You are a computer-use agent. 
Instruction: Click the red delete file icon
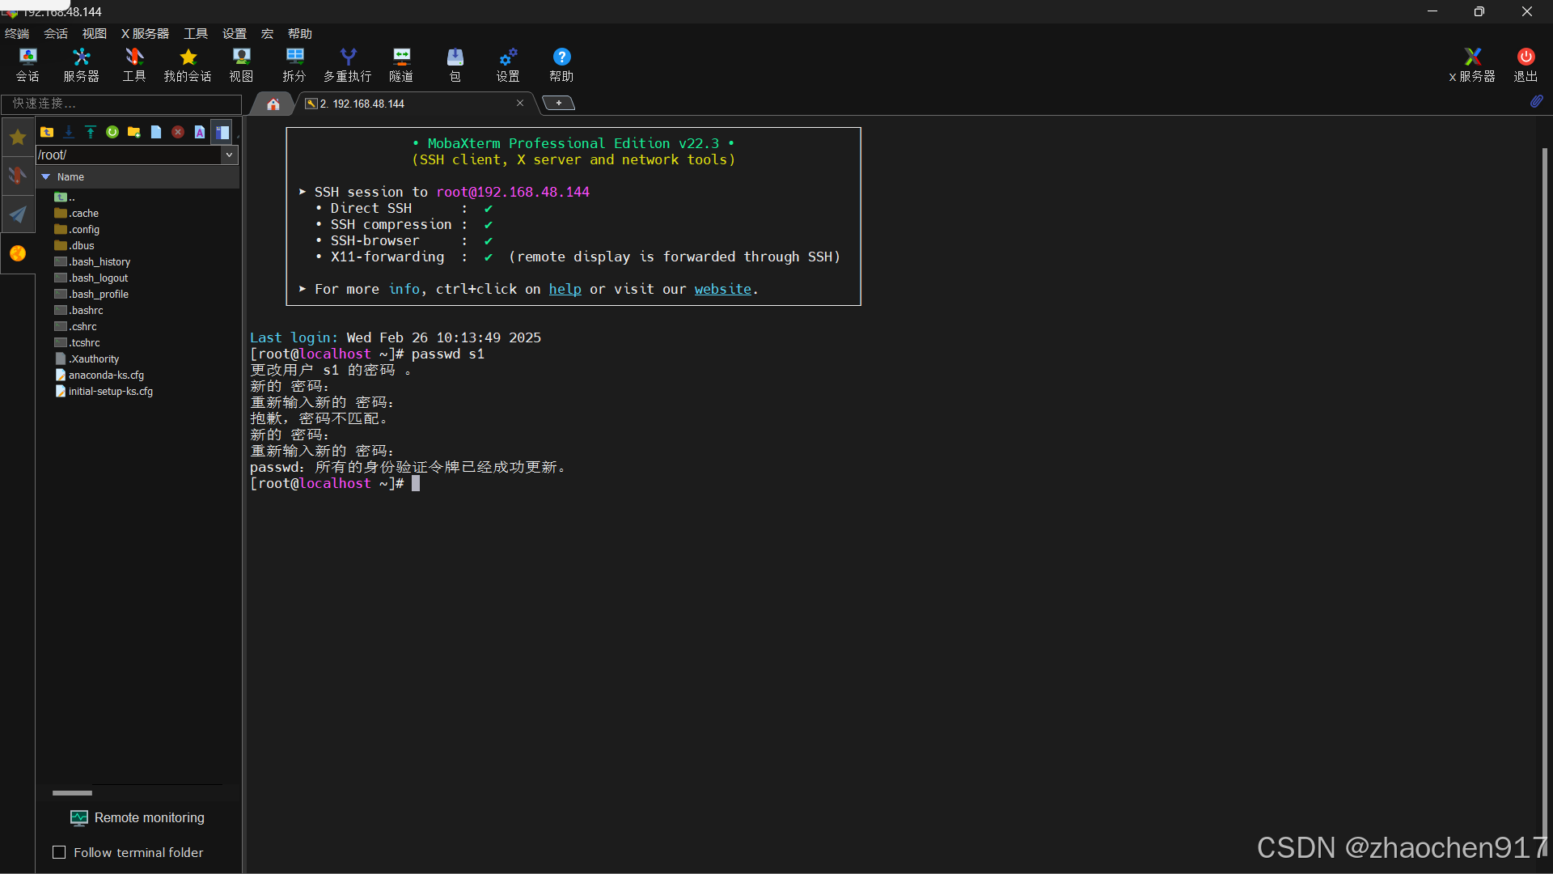point(178,132)
